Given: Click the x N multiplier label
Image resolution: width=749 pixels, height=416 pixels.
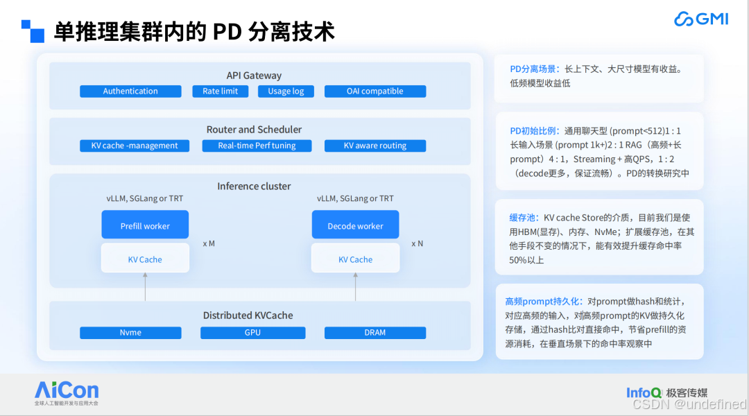Looking at the screenshot, I should click(x=417, y=243).
